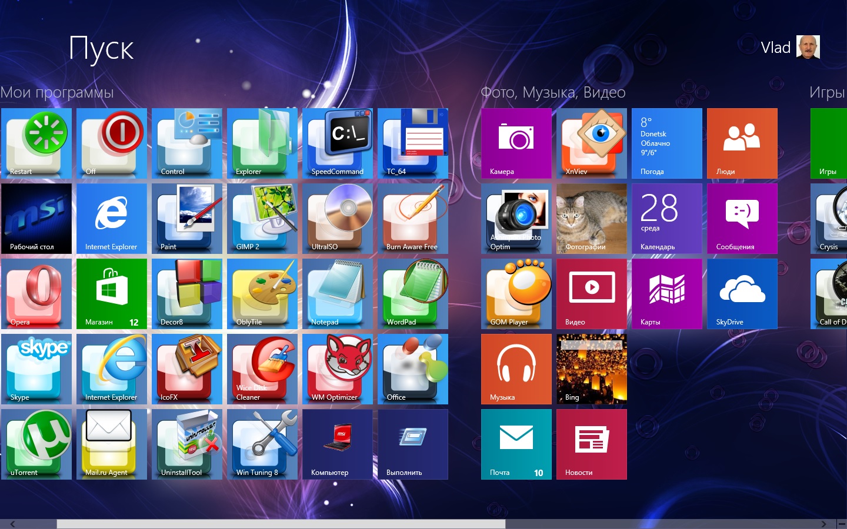Launch the WM Optimizer tile
847x529 pixels.
click(338, 369)
